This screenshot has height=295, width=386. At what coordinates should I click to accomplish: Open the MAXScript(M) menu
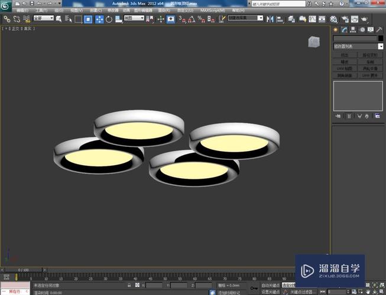click(x=213, y=10)
